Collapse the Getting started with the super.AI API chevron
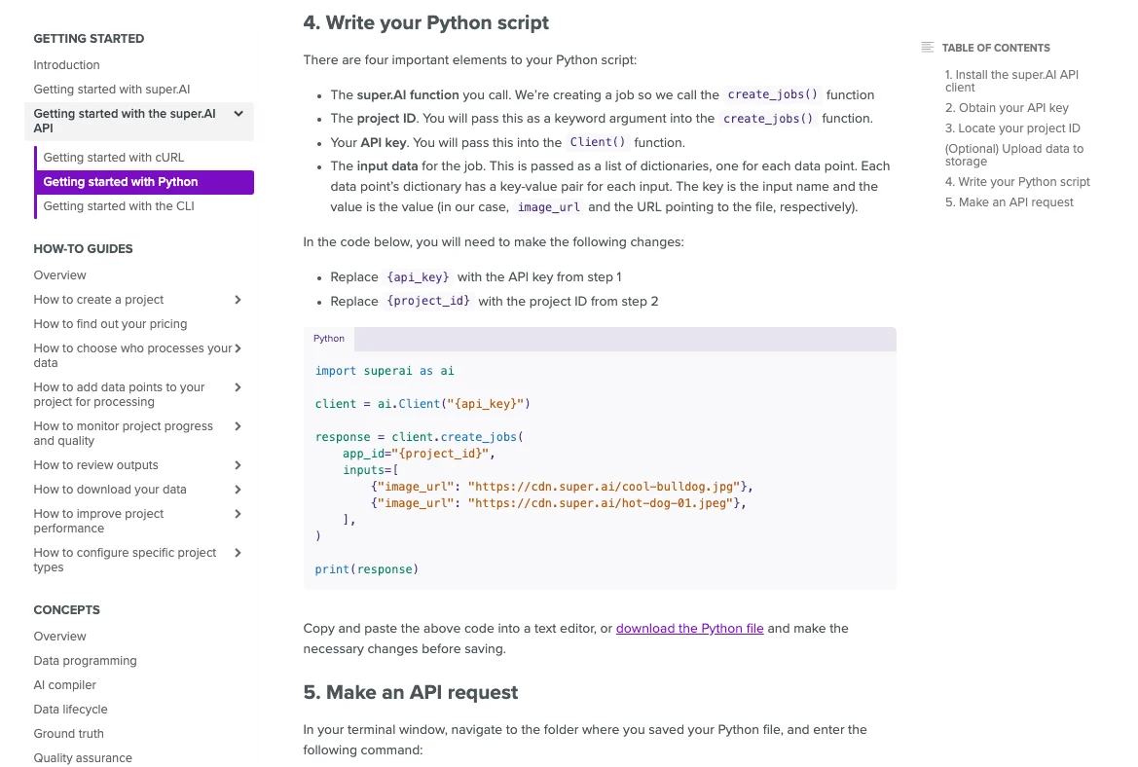1138x767 pixels. coord(239,113)
